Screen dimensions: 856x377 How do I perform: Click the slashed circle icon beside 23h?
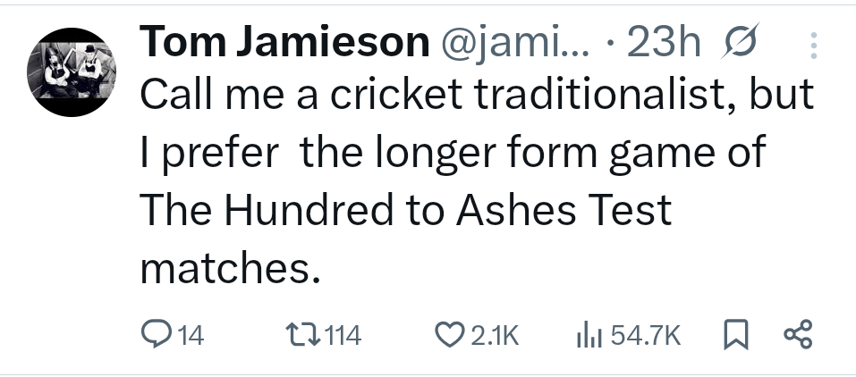click(743, 44)
